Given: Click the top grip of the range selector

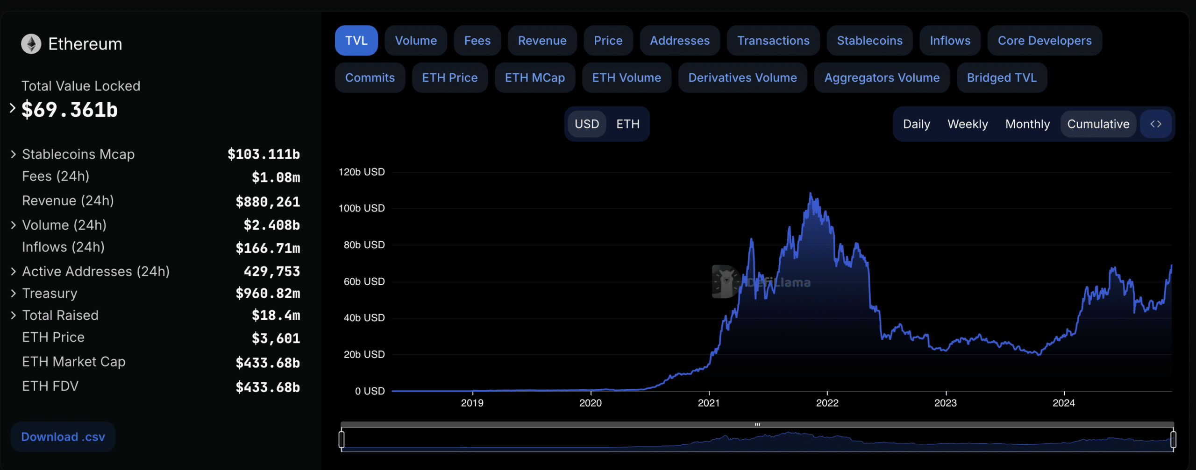Looking at the screenshot, I should coord(757,424).
